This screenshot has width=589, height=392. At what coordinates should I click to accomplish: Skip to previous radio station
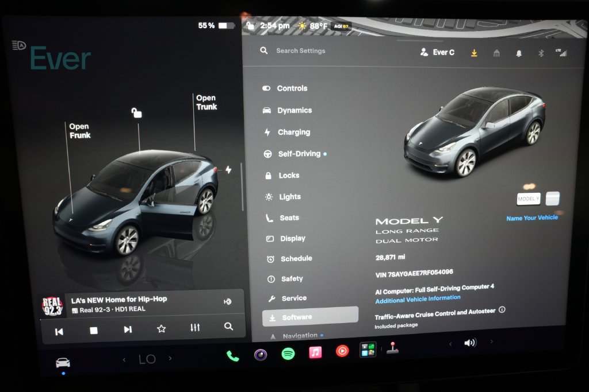pyautogui.click(x=59, y=331)
